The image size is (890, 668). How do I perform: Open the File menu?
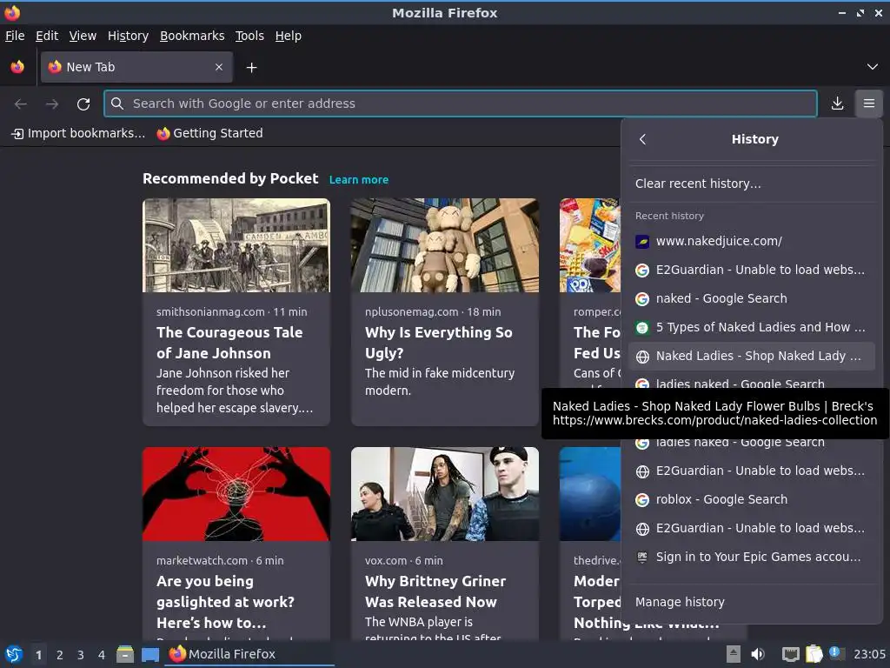[x=15, y=36]
